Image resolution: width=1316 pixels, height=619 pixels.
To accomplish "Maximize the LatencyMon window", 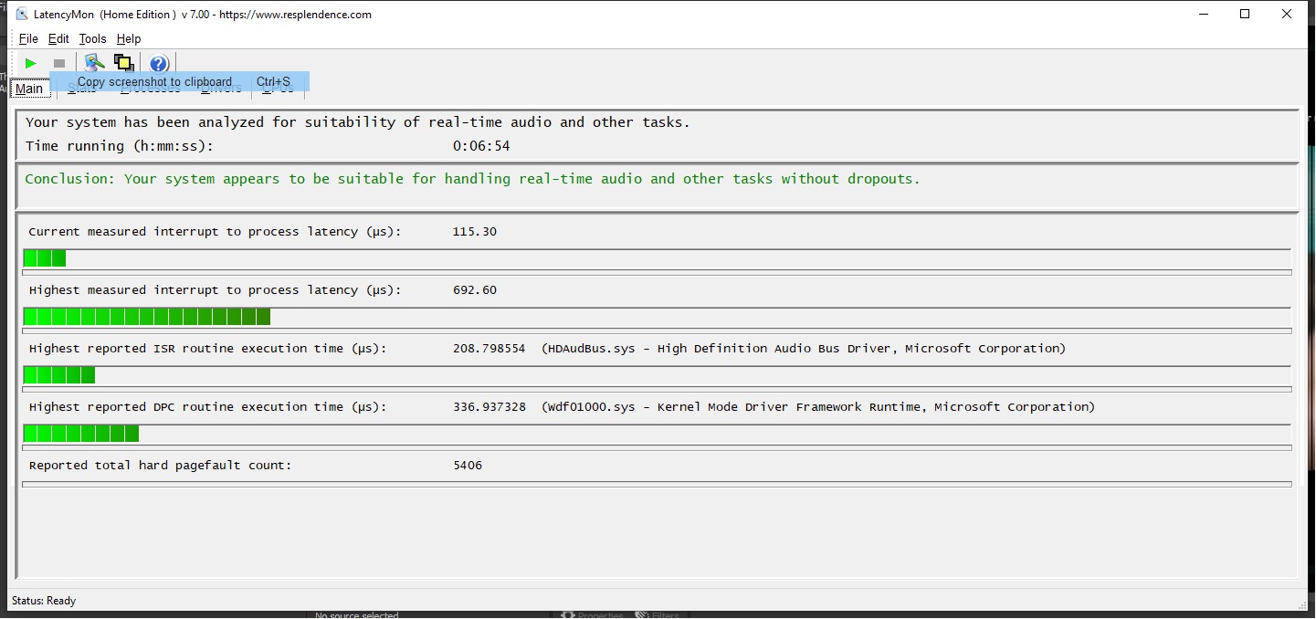I will pos(1245,14).
